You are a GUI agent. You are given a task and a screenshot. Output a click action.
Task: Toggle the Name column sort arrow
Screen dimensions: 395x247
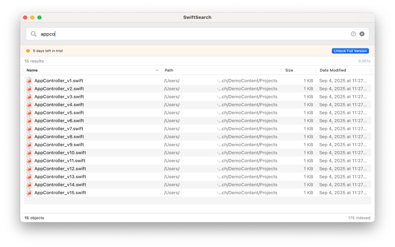click(157, 70)
